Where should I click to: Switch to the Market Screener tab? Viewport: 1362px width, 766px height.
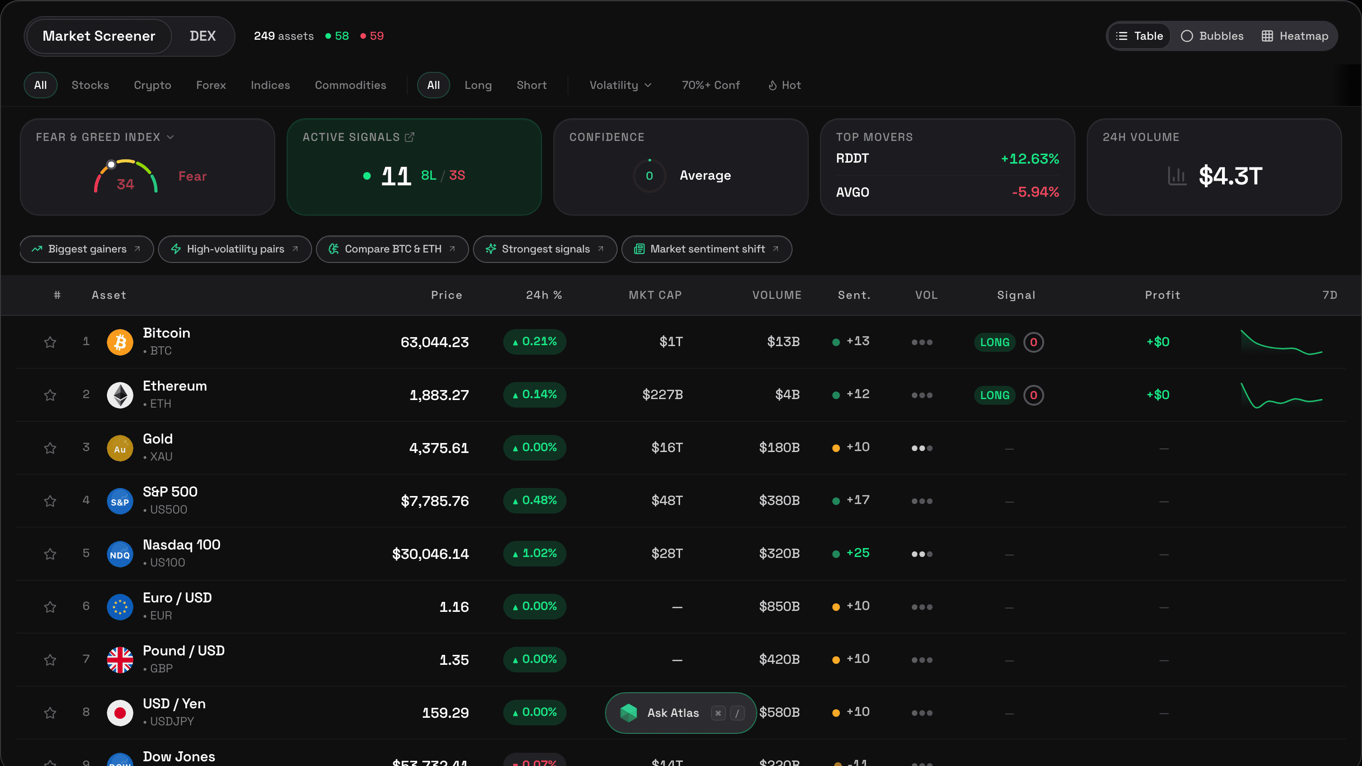[x=99, y=36]
